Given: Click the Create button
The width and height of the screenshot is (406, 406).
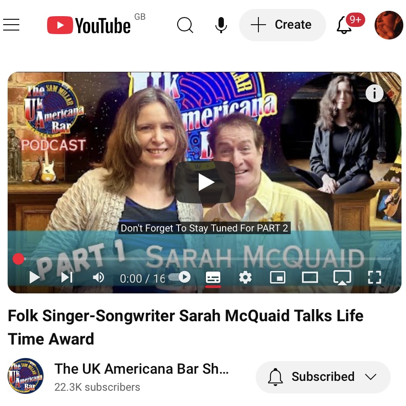Looking at the screenshot, I should [282, 25].
